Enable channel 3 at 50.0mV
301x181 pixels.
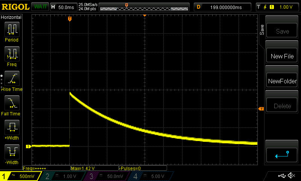[106, 176]
